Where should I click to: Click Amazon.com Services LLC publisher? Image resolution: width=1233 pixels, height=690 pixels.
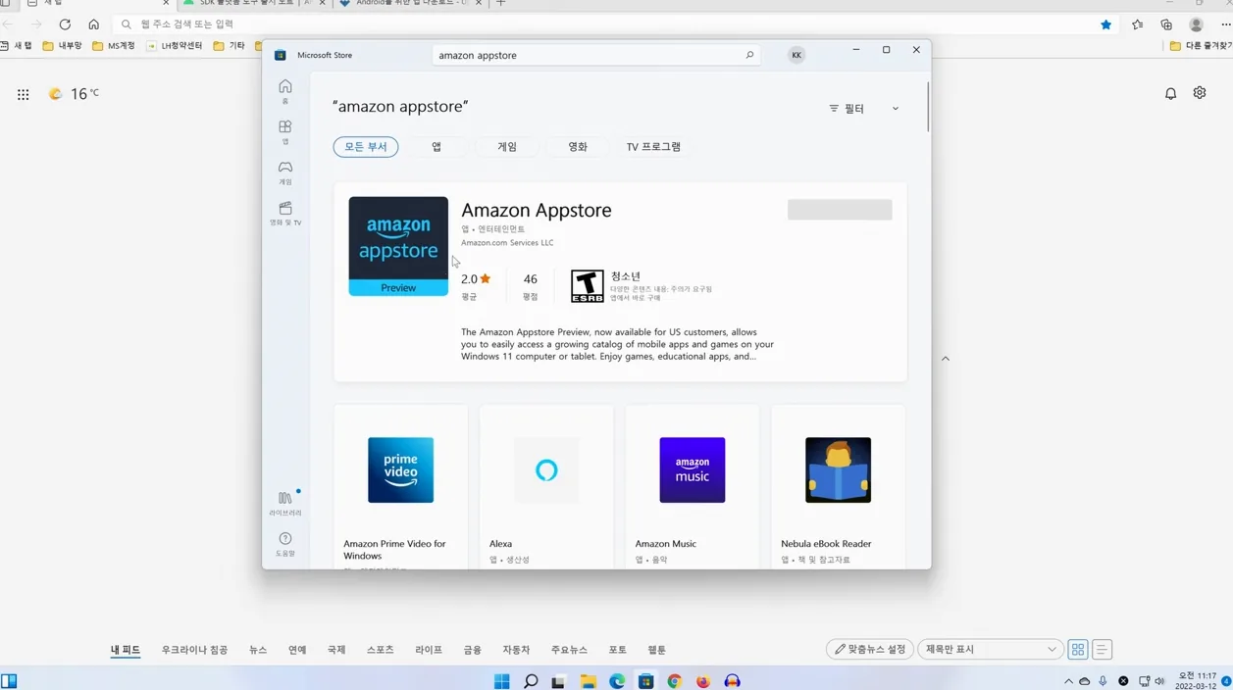pos(507,243)
